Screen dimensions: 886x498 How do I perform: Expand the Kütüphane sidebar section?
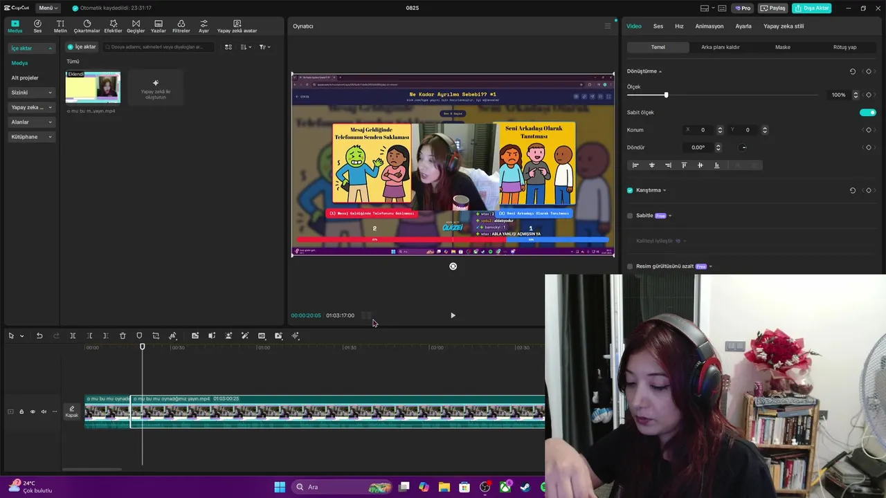click(32, 137)
